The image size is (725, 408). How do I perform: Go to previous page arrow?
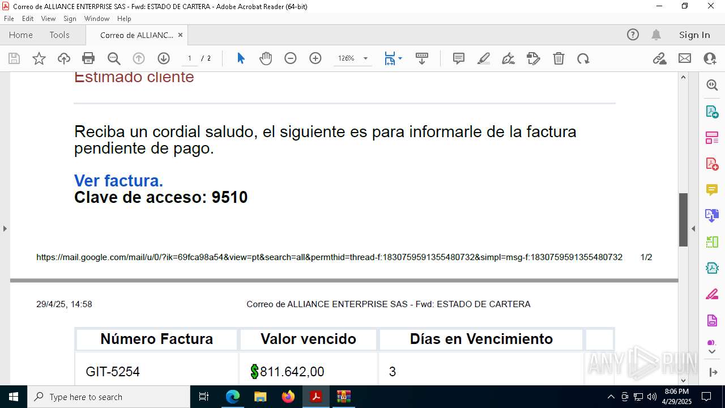(x=139, y=58)
